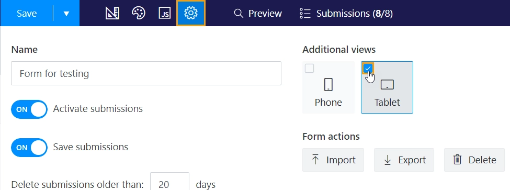Select the Phone device icon
510x190 pixels.
pyautogui.click(x=328, y=85)
